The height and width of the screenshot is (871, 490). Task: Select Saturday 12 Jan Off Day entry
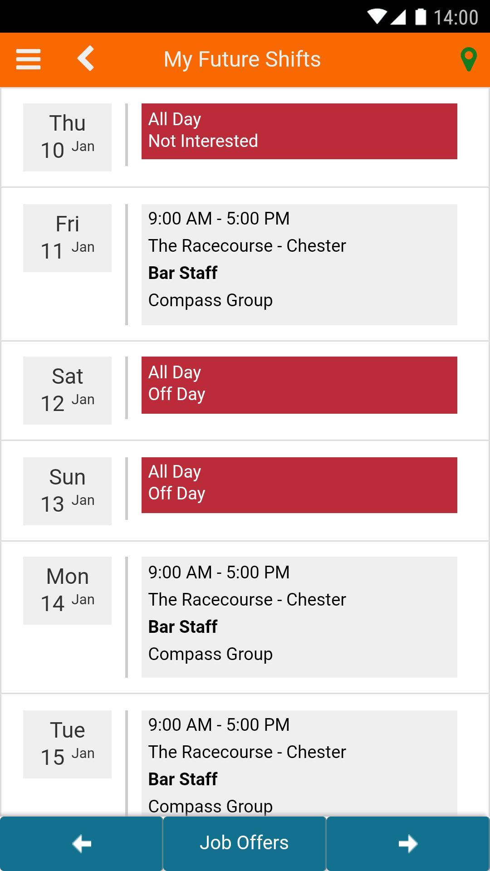pos(299,385)
